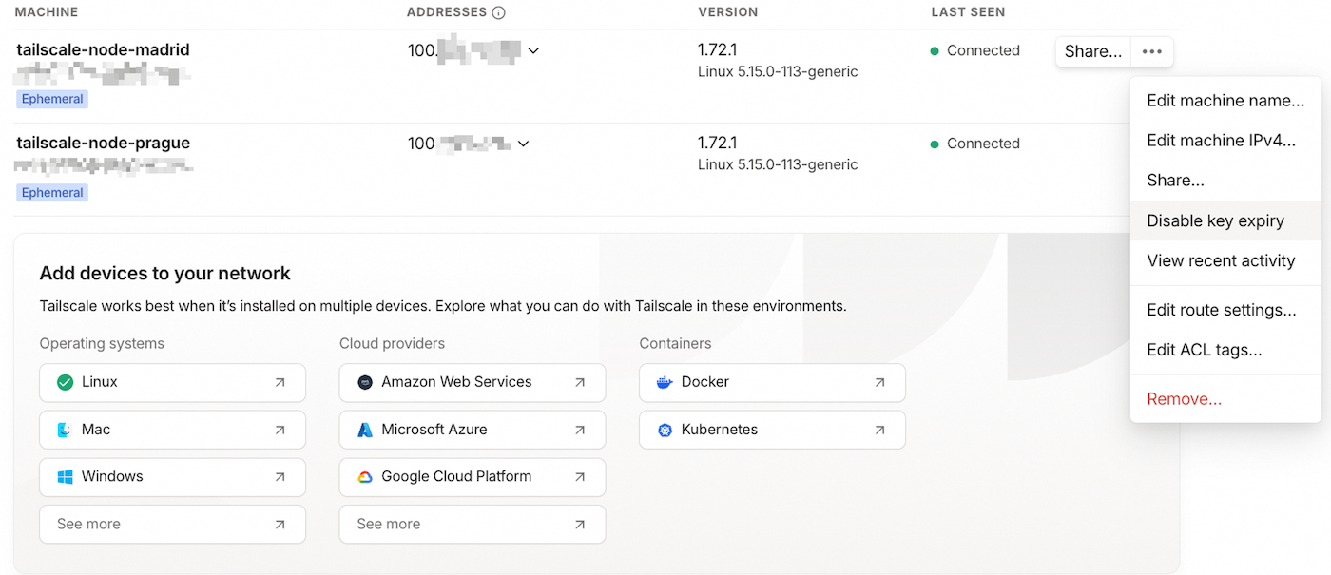1331x575 pixels.
Task: Open See more under Cloud providers
Action: (x=472, y=524)
